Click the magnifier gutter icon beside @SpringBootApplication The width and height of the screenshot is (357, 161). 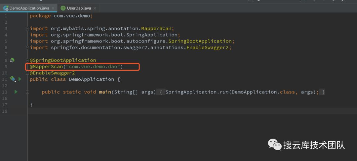[x=12, y=60]
